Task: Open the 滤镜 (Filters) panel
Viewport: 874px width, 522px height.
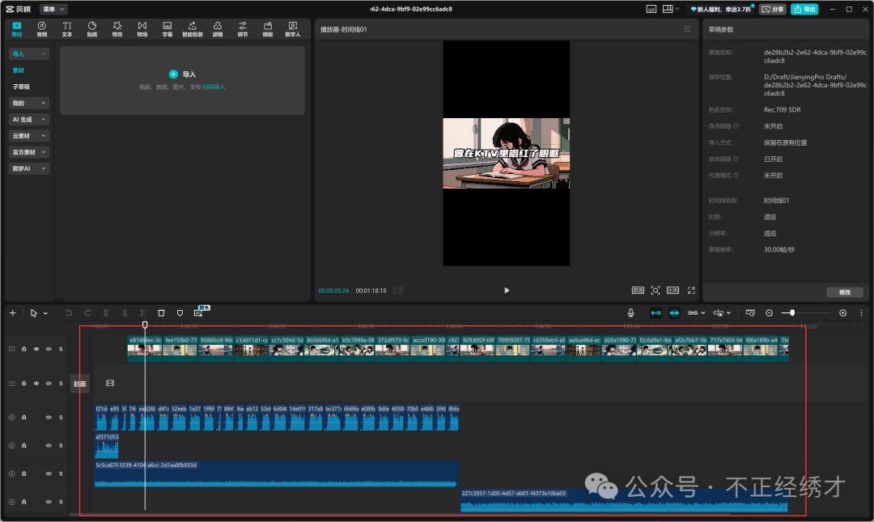Action: point(218,29)
